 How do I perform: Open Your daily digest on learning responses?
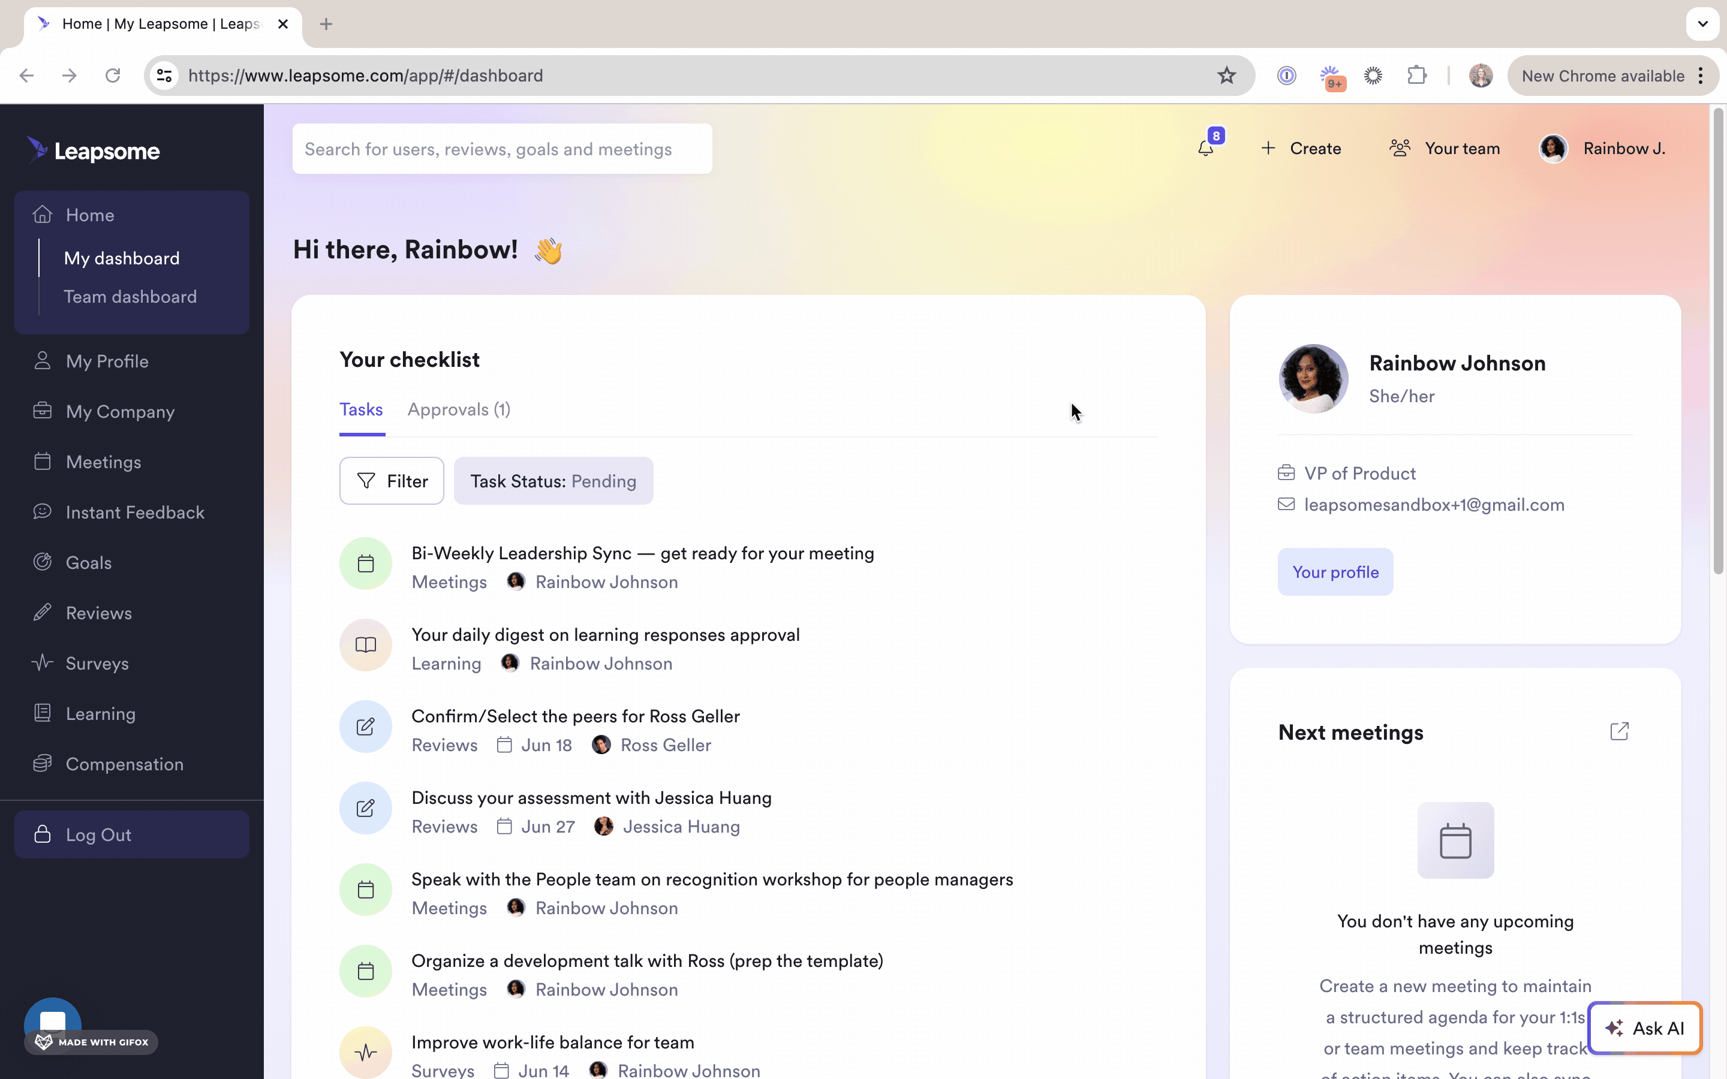point(606,635)
